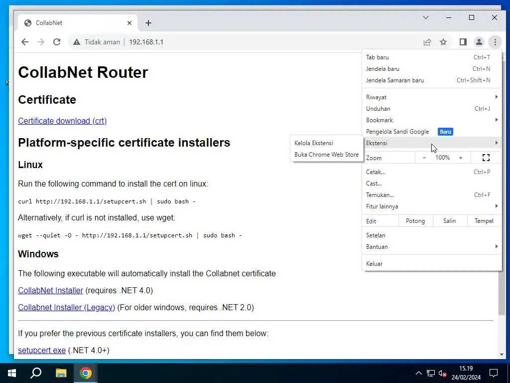Image resolution: width=510 pixels, height=383 pixels.
Task: Show hidden system tray icons
Action: 418,373
